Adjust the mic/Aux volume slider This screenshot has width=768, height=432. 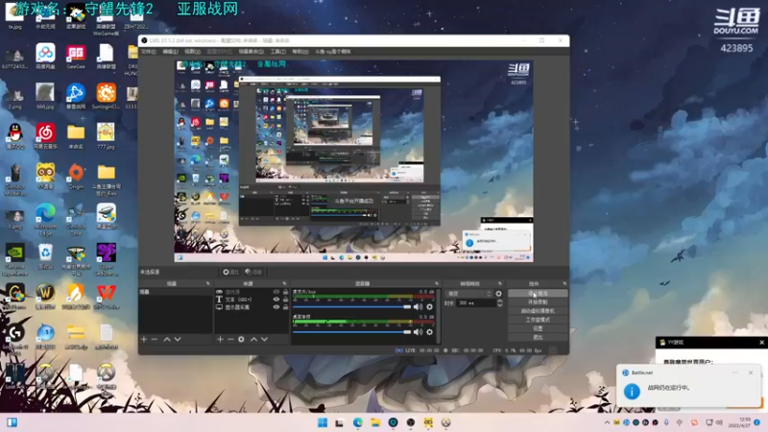[351, 307]
